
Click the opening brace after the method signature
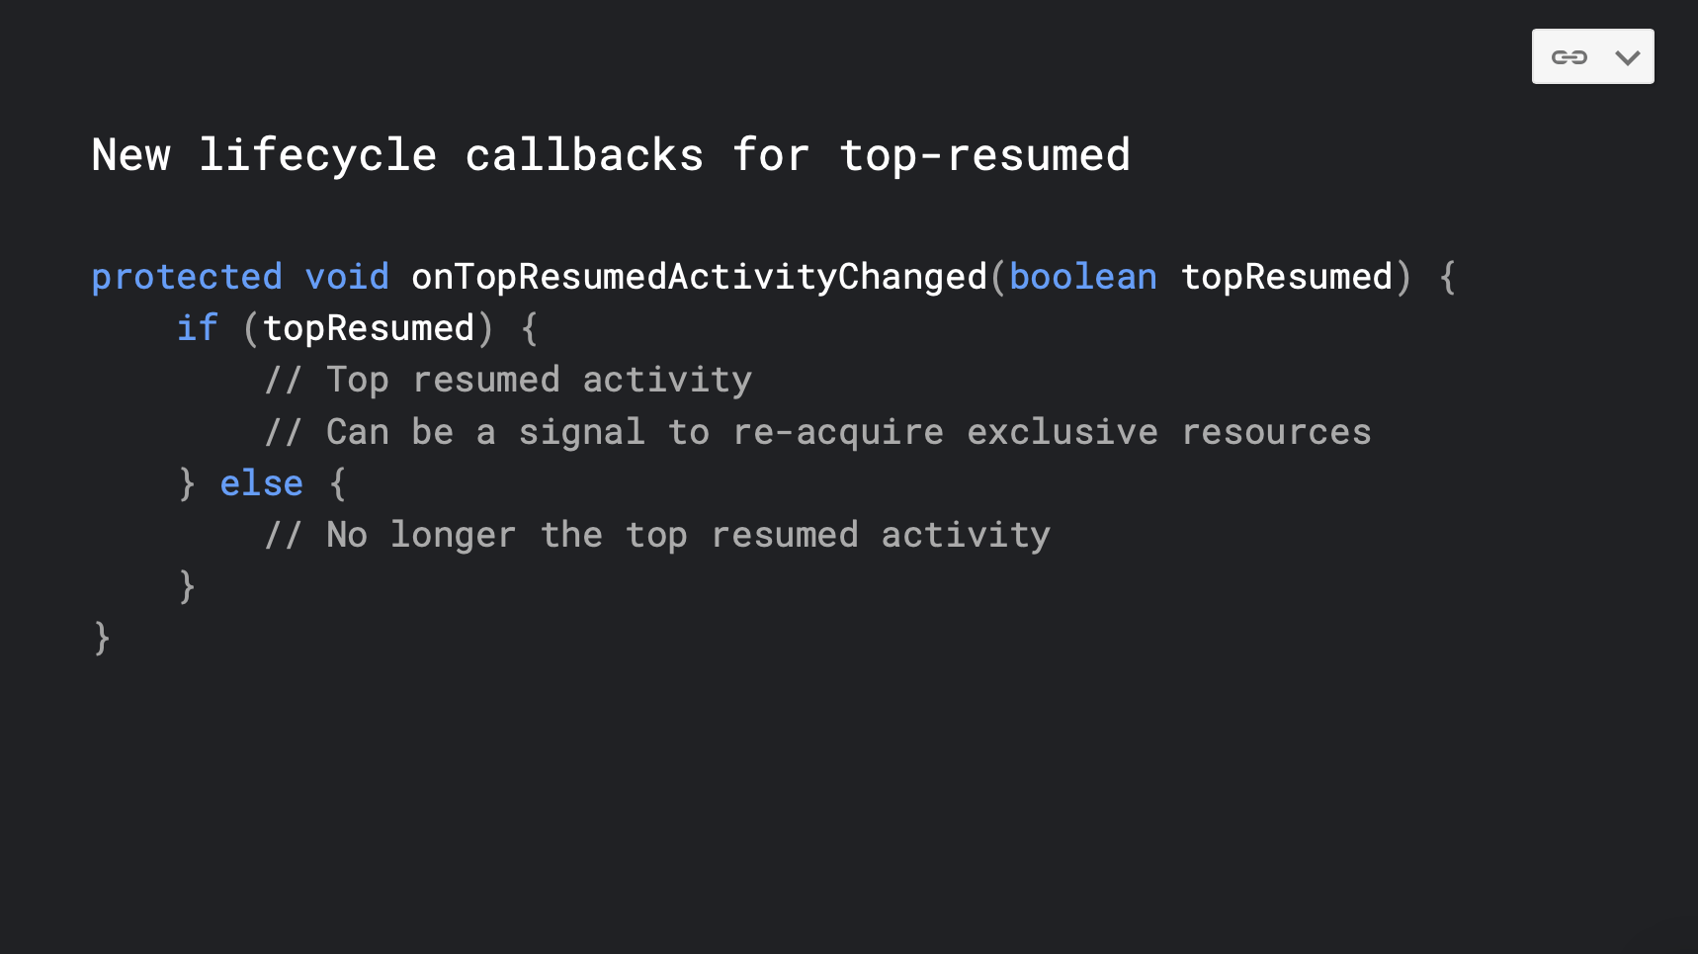[1447, 277]
